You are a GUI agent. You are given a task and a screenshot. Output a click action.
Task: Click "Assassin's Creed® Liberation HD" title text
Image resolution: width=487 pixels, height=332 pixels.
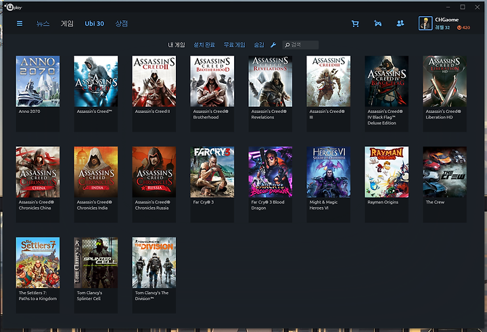[443, 114]
